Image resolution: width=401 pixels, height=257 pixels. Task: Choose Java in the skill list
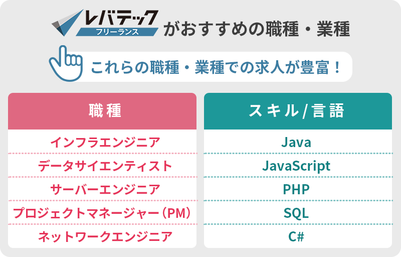coord(296,143)
